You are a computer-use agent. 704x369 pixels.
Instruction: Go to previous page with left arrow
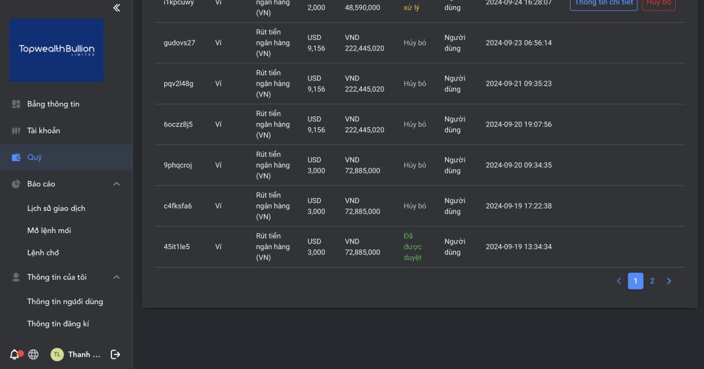pyautogui.click(x=619, y=281)
